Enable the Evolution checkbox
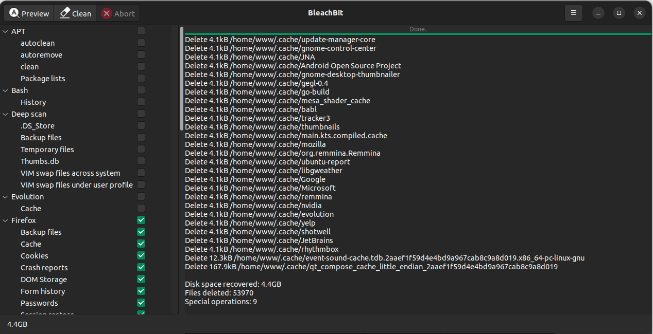Viewport: 653px width, 334px height. point(141,196)
